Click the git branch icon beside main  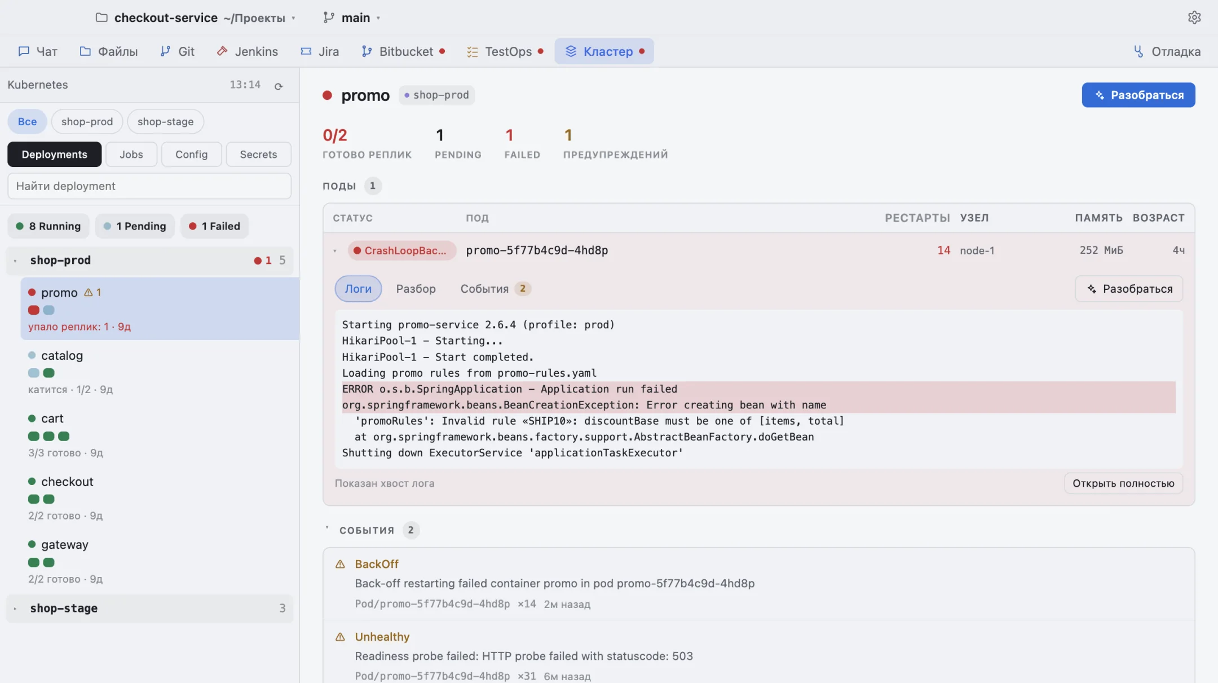tap(329, 17)
